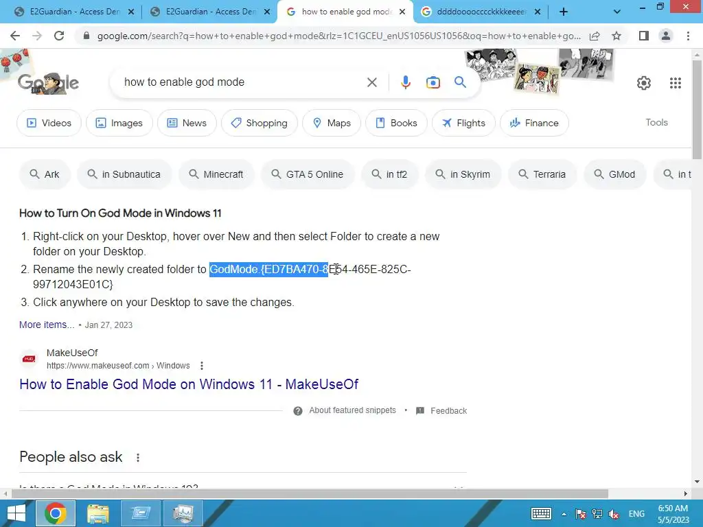Open Flights results
The width and height of the screenshot is (703, 527).
click(x=463, y=123)
